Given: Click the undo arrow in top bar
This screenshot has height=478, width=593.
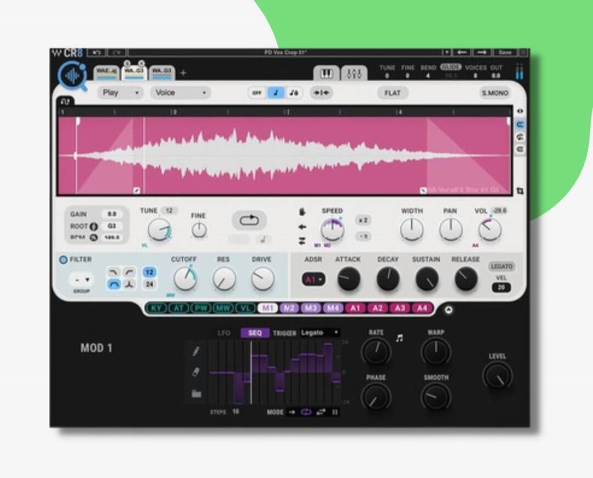Looking at the screenshot, I should point(97,53).
